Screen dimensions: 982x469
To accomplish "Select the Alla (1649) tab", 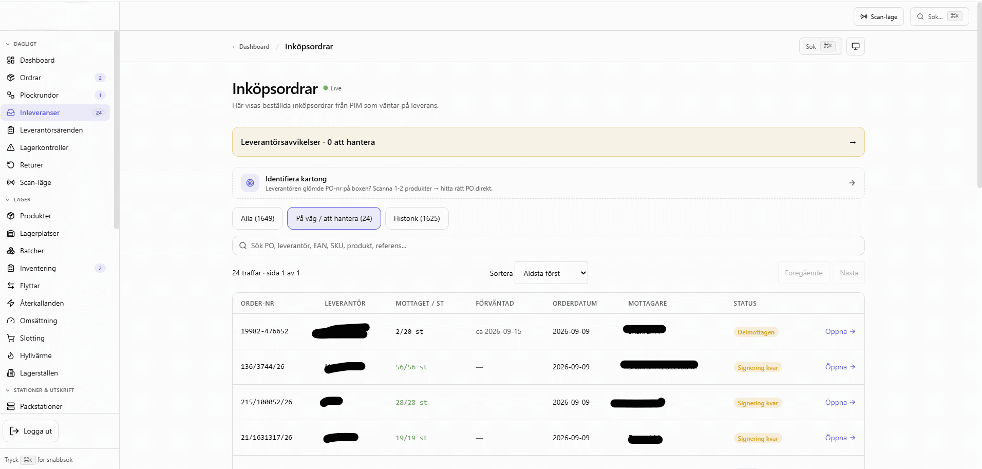I will click(x=258, y=218).
